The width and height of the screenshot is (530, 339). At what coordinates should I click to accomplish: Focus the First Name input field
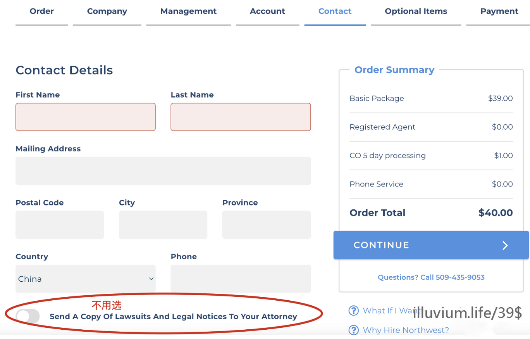[x=85, y=117]
